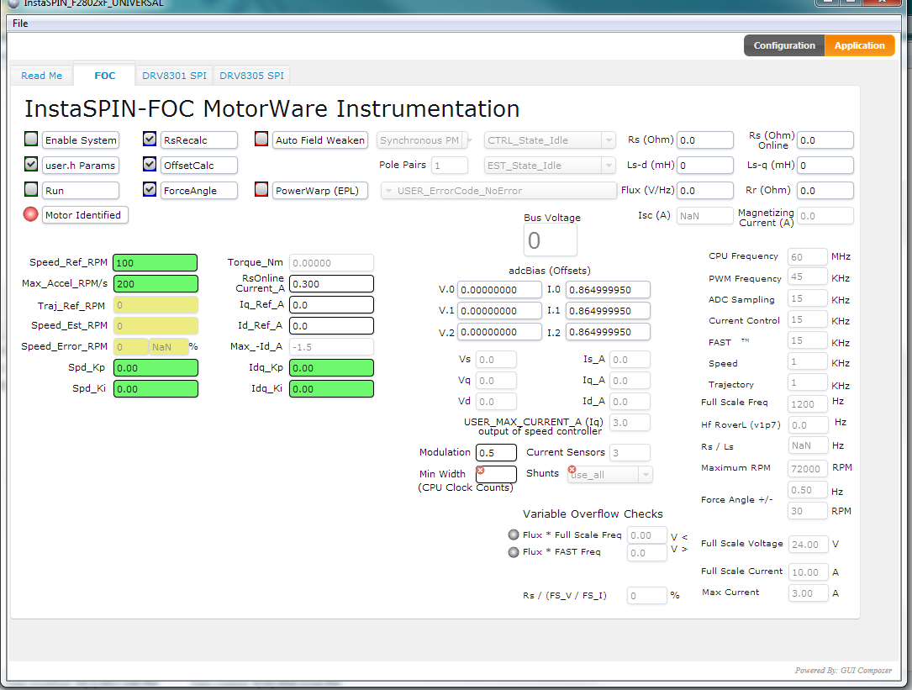Click the V.2 adcBias offset field

tap(499, 332)
